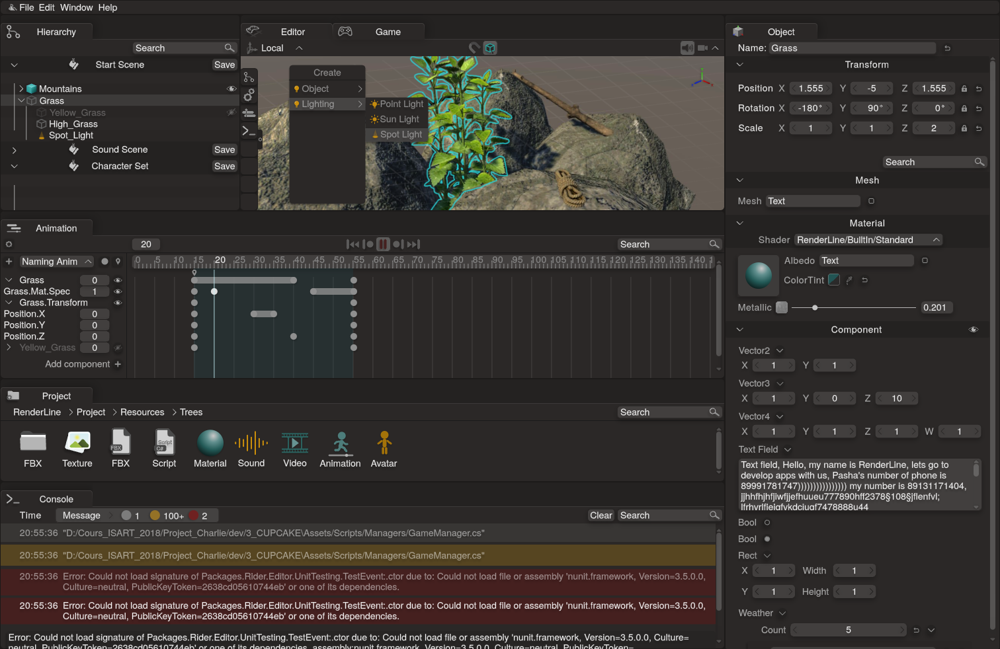1000x649 pixels.
Task: Select the Avatar asset icon
Action: (x=384, y=443)
